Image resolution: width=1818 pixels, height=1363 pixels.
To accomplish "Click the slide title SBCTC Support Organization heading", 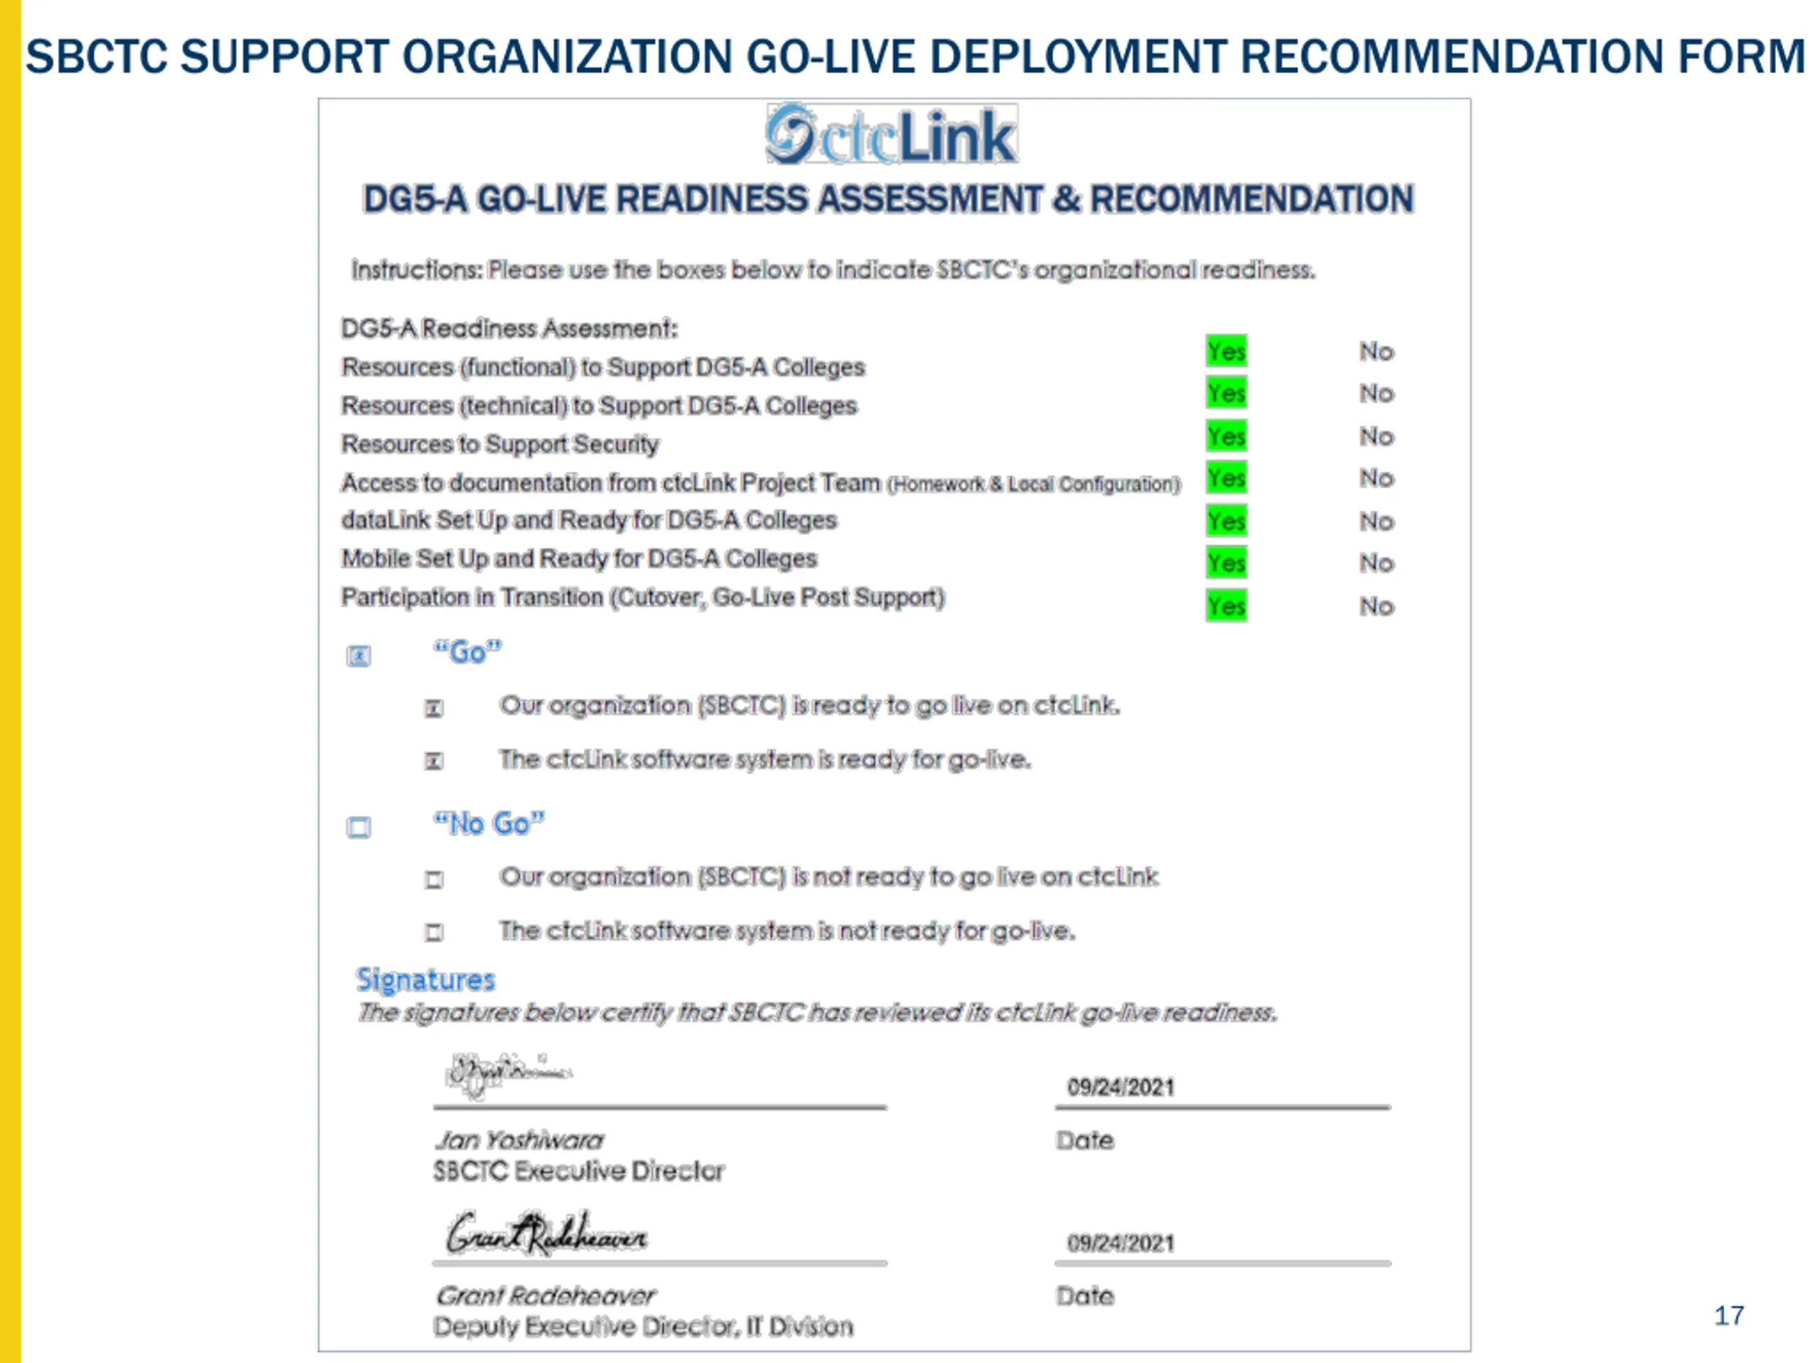I will (x=915, y=57).
